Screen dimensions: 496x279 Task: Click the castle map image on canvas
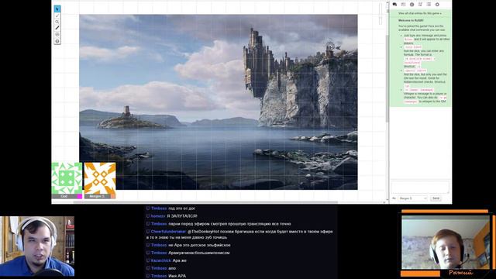click(219, 102)
